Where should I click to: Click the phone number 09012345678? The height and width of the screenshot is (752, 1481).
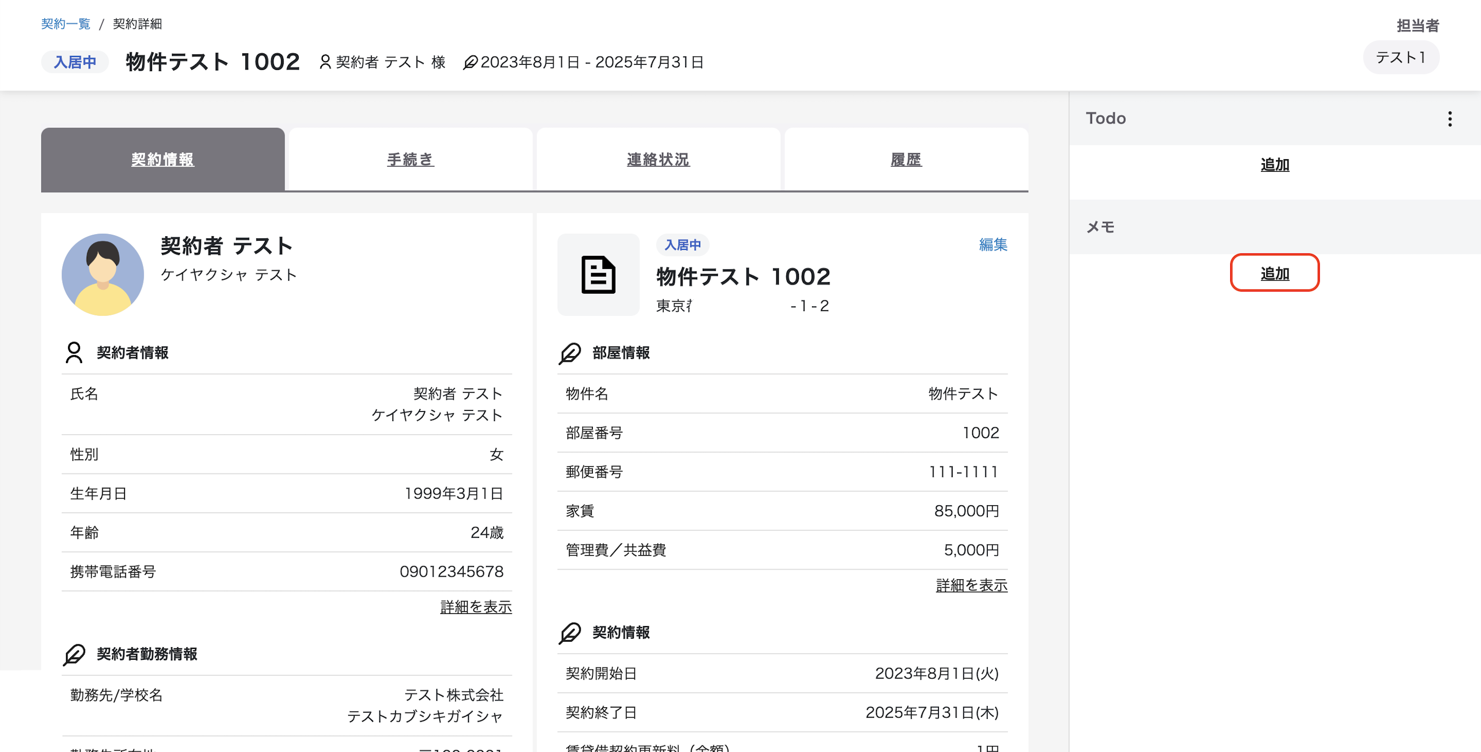451,572
